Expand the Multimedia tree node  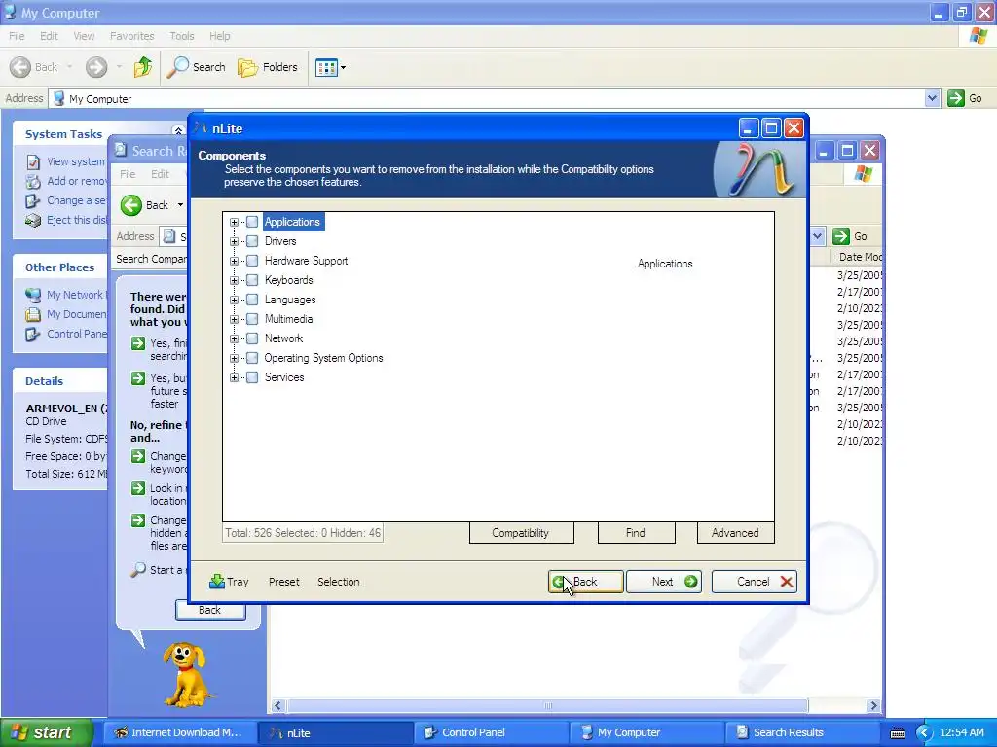[x=234, y=319]
